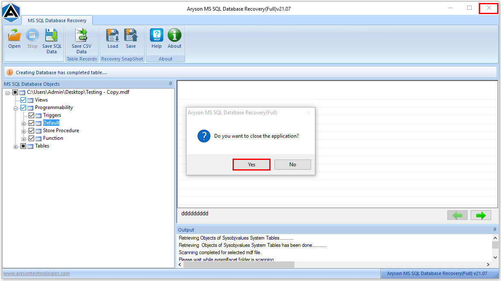Screen dimensions: 501x281
Task: Click Output scrollbar up arrow
Action: (x=495, y=238)
